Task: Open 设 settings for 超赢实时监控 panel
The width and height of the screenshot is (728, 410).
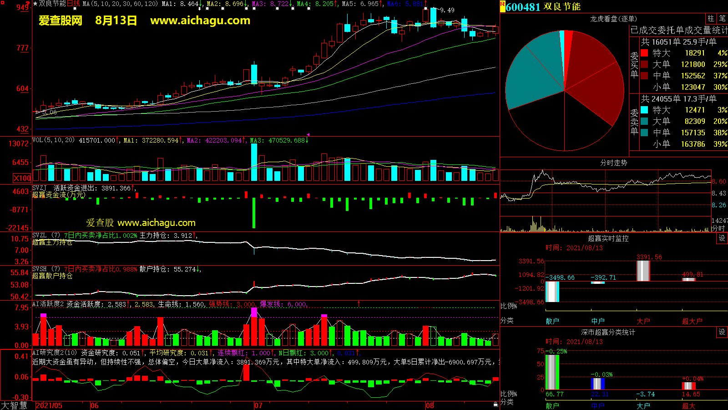Action: (x=722, y=238)
